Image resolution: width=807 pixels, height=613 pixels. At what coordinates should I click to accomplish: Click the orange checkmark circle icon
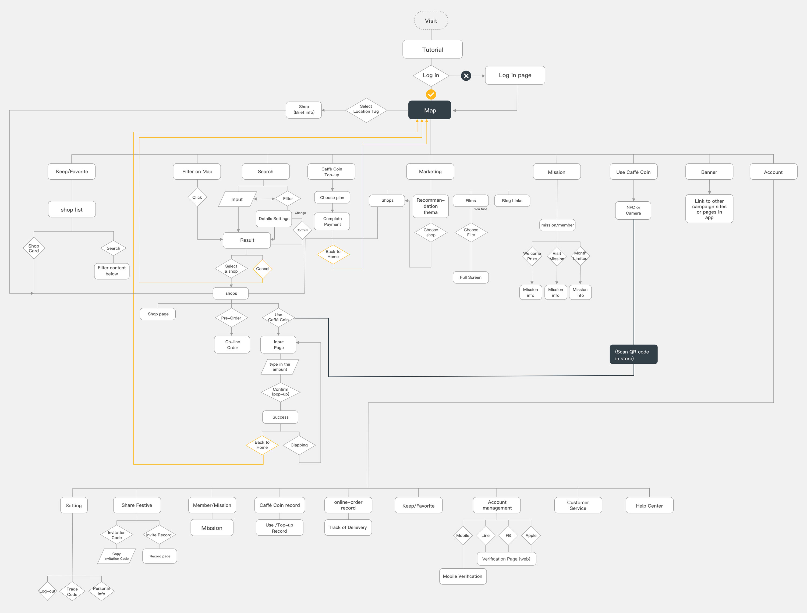point(431,95)
